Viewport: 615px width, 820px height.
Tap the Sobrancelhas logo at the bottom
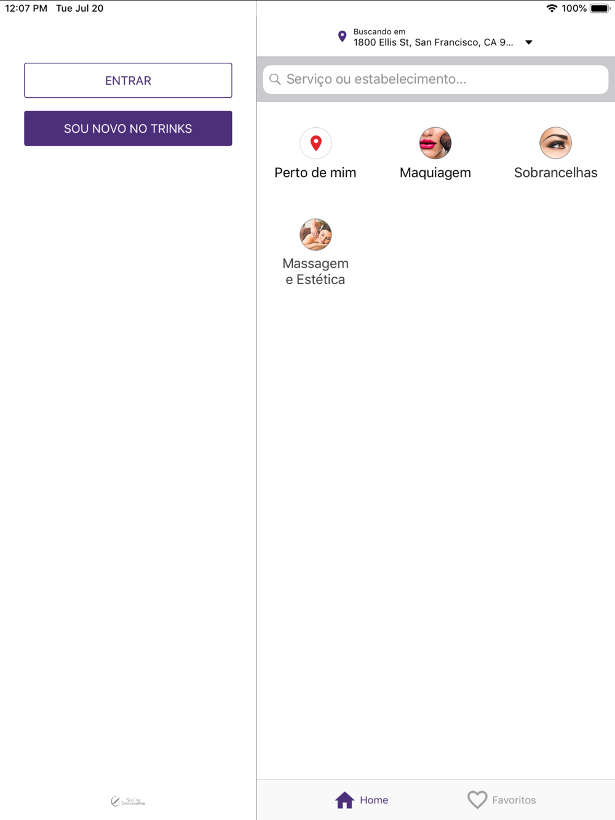(128, 801)
